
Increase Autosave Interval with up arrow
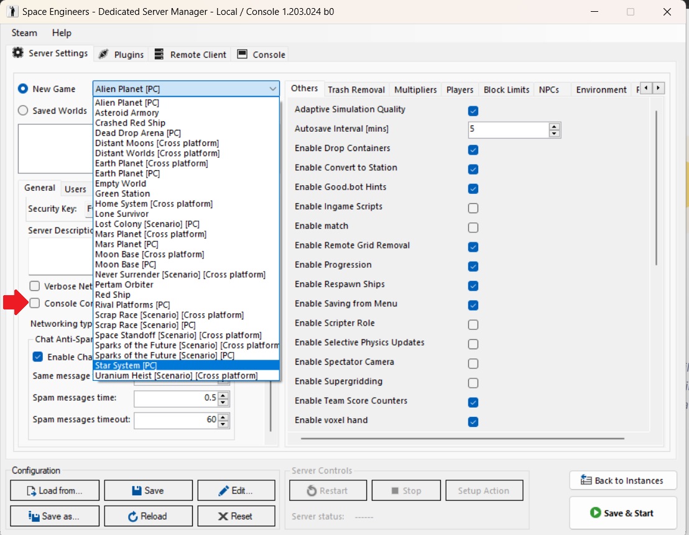[x=554, y=126]
